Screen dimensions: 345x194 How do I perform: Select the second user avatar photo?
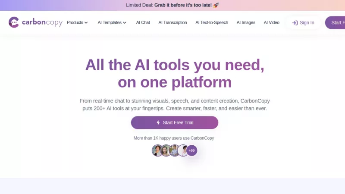click(x=166, y=150)
